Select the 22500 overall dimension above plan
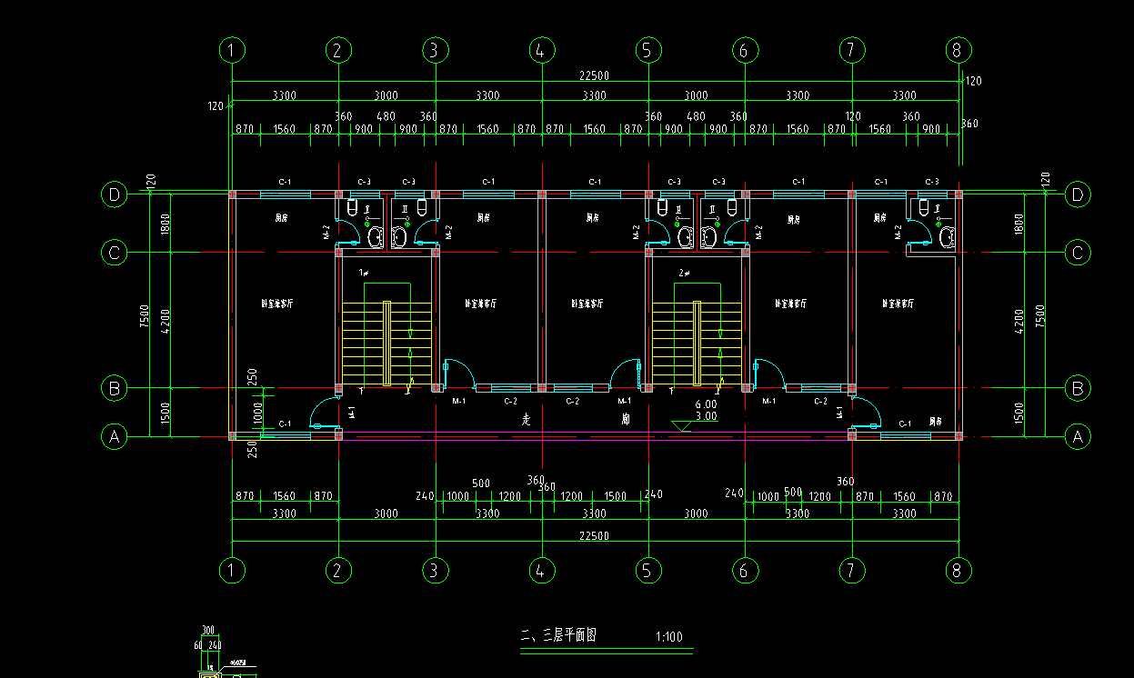Image resolution: width=1134 pixels, height=678 pixels. click(x=594, y=76)
